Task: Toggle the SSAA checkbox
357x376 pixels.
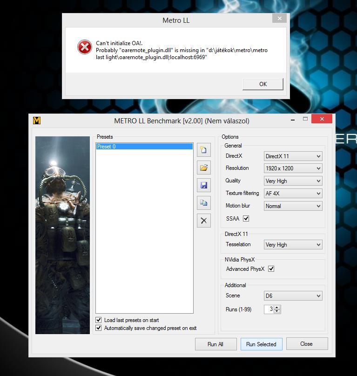Action: pyautogui.click(x=246, y=218)
